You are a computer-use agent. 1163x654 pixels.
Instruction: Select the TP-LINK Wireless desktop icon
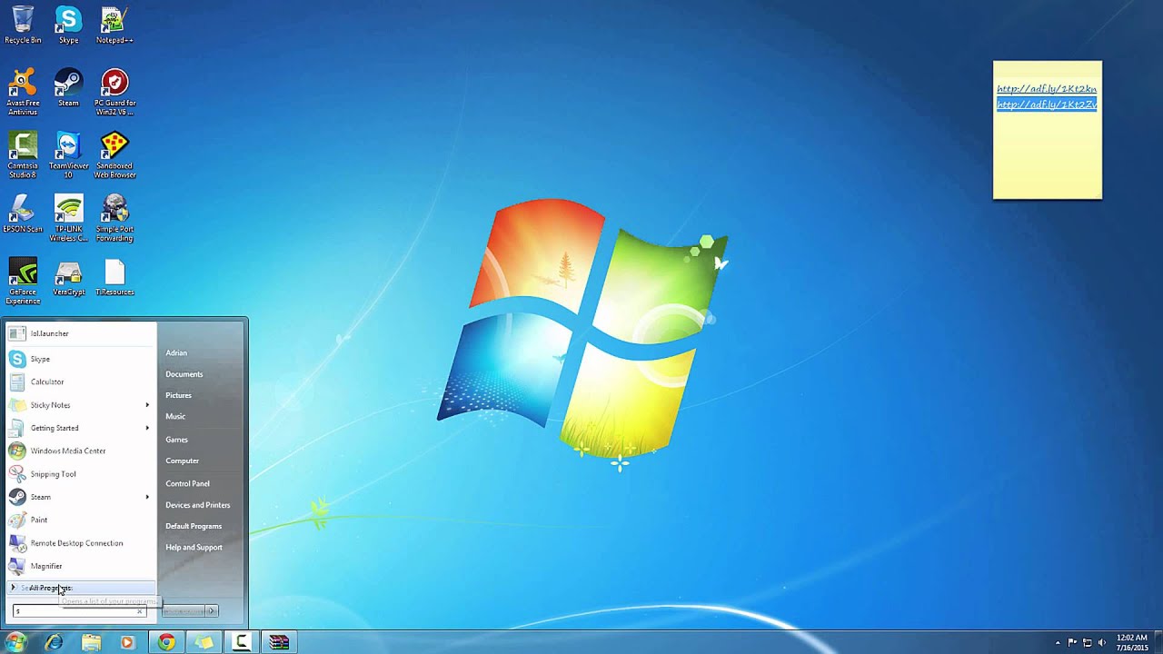coord(68,218)
